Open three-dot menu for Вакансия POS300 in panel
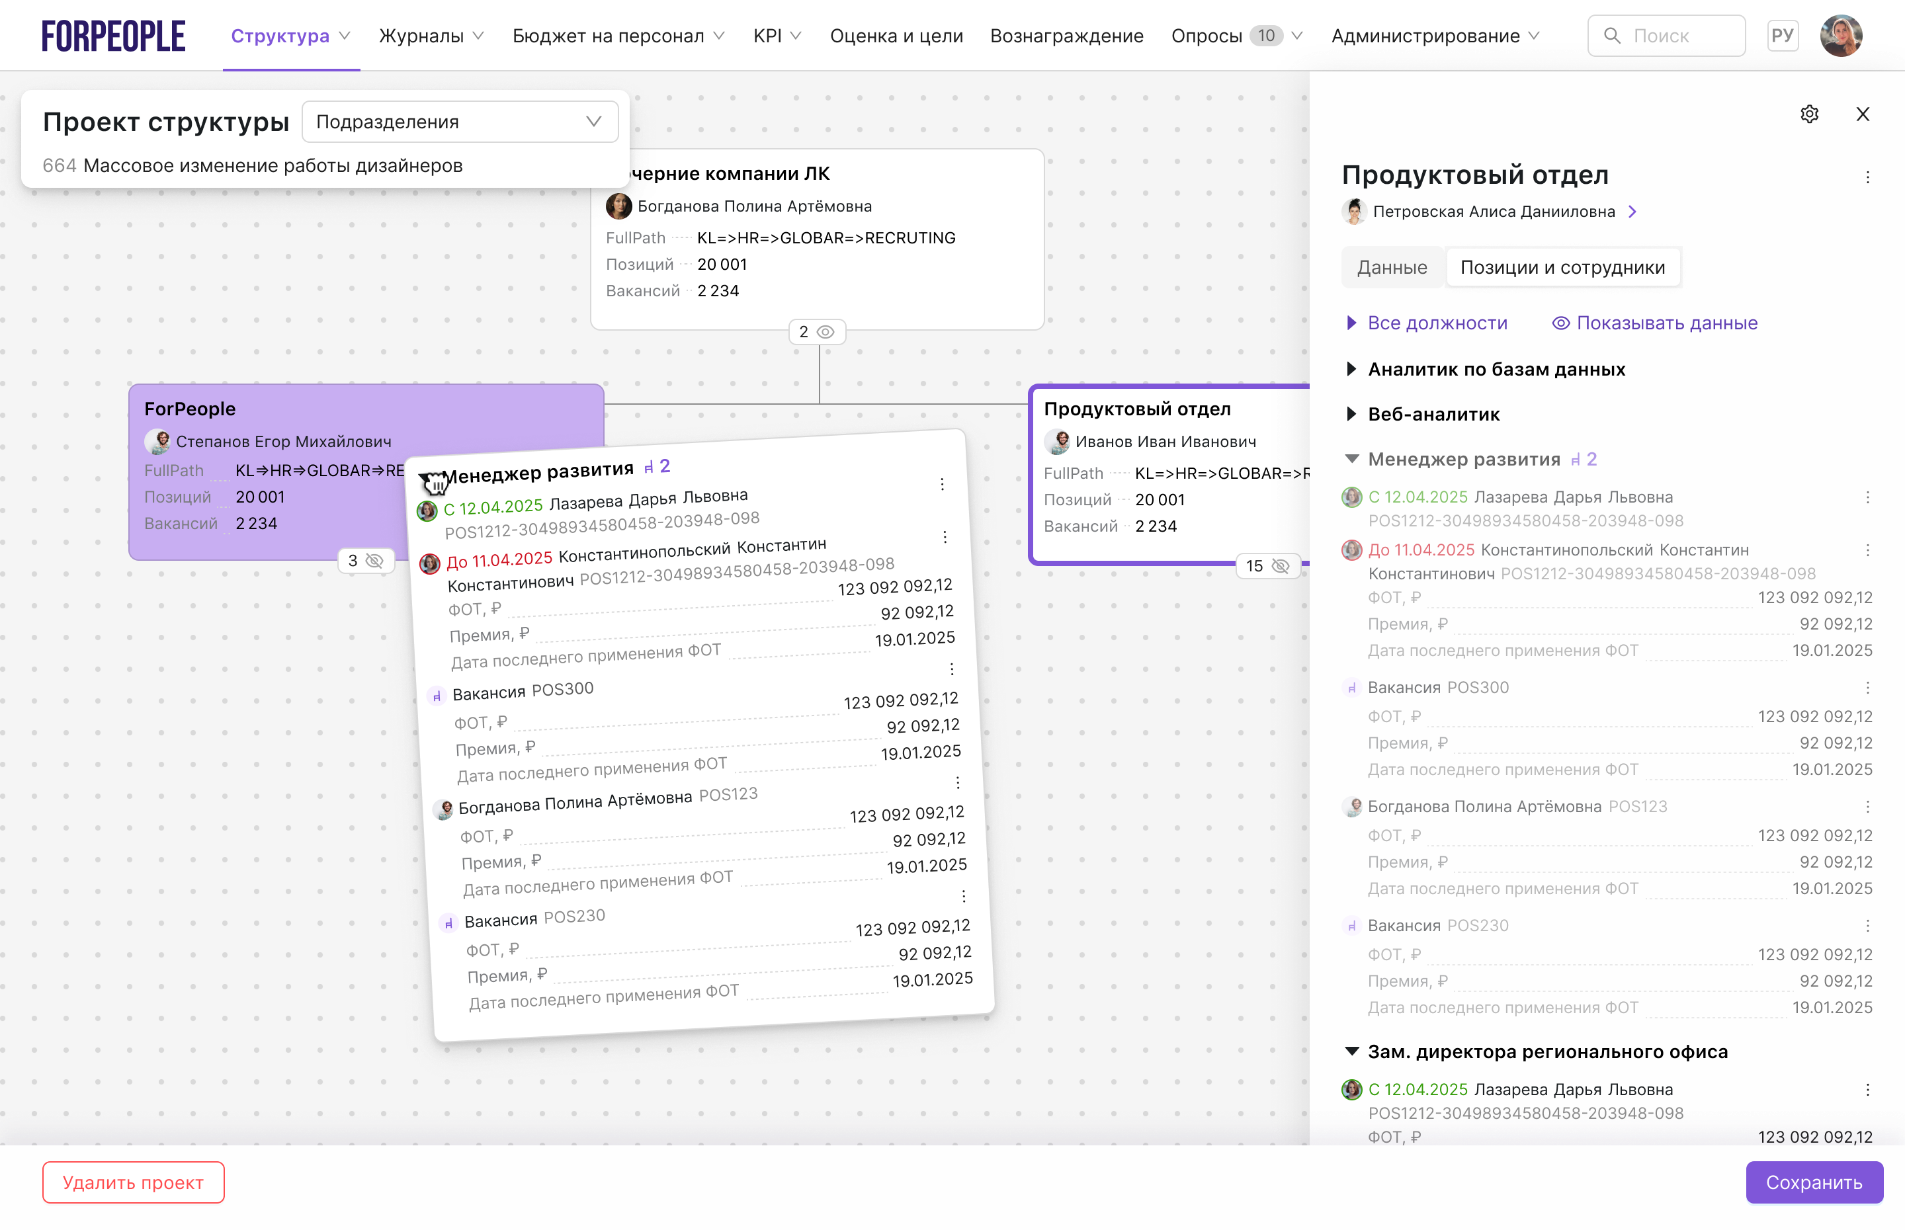This screenshot has width=1905, height=1230. [x=1867, y=688]
